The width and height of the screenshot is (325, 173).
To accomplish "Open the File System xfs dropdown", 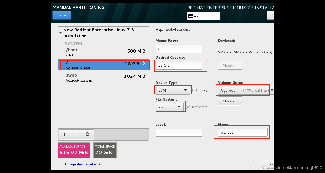I will (x=169, y=107).
